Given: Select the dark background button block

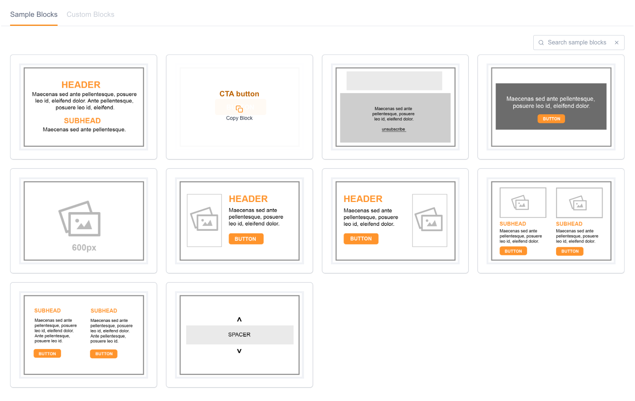Looking at the screenshot, I should coord(550,106).
